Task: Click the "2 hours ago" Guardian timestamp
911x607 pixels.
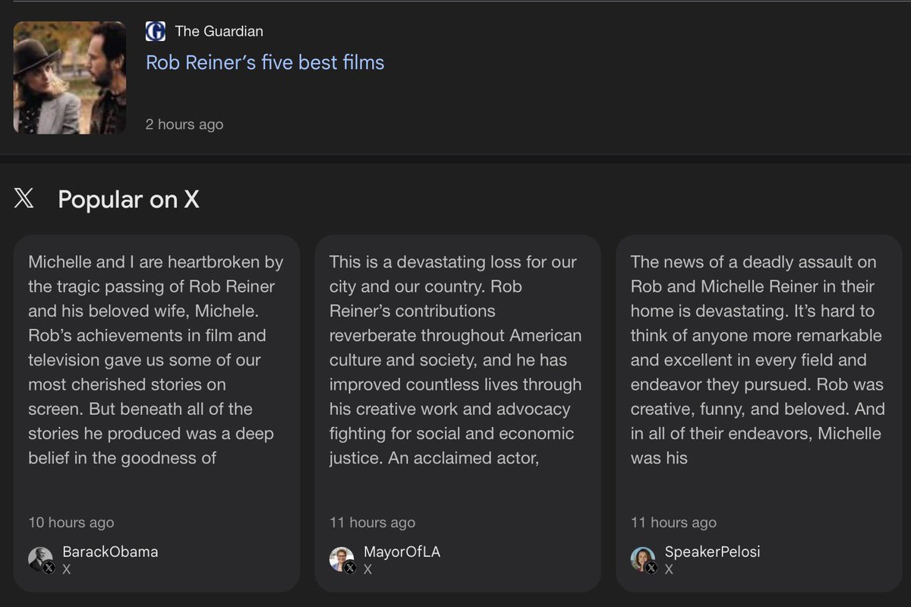Action: coord(184,125)
